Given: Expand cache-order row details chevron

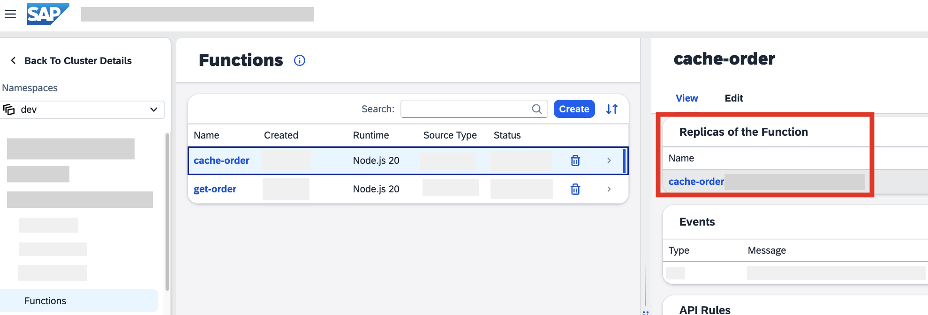Looking at the screenshot, I should 609,161.
